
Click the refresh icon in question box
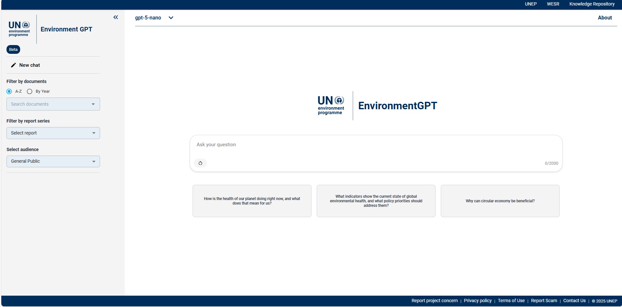[200, 163]
